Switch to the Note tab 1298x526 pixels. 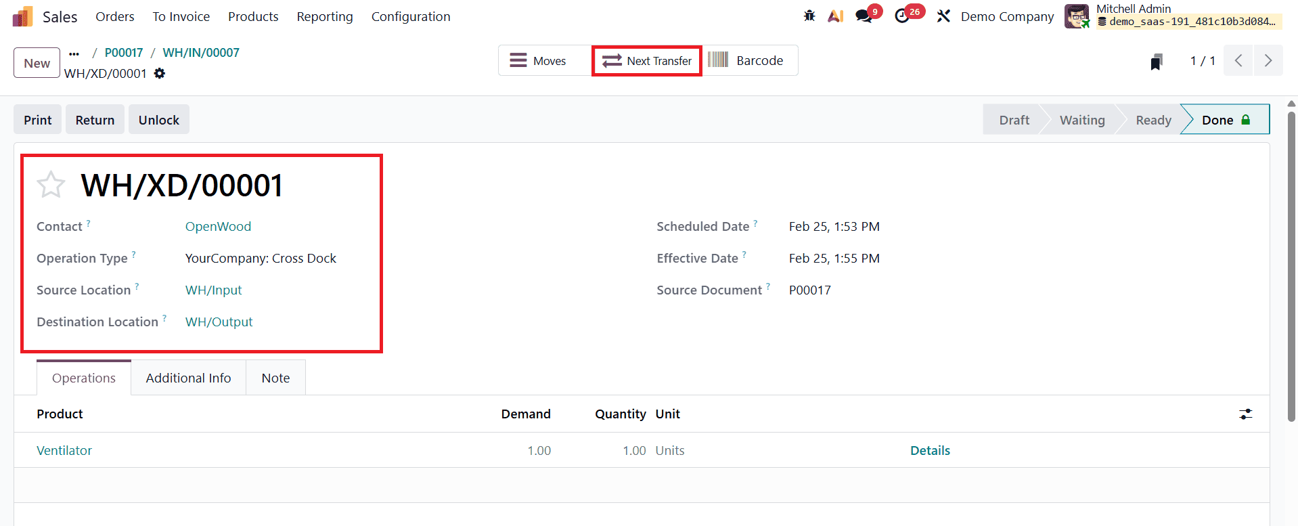click(x=275, y=378)
